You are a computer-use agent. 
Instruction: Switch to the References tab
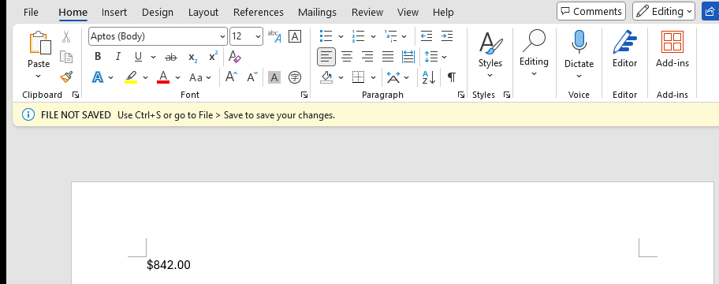coord(259,12)
